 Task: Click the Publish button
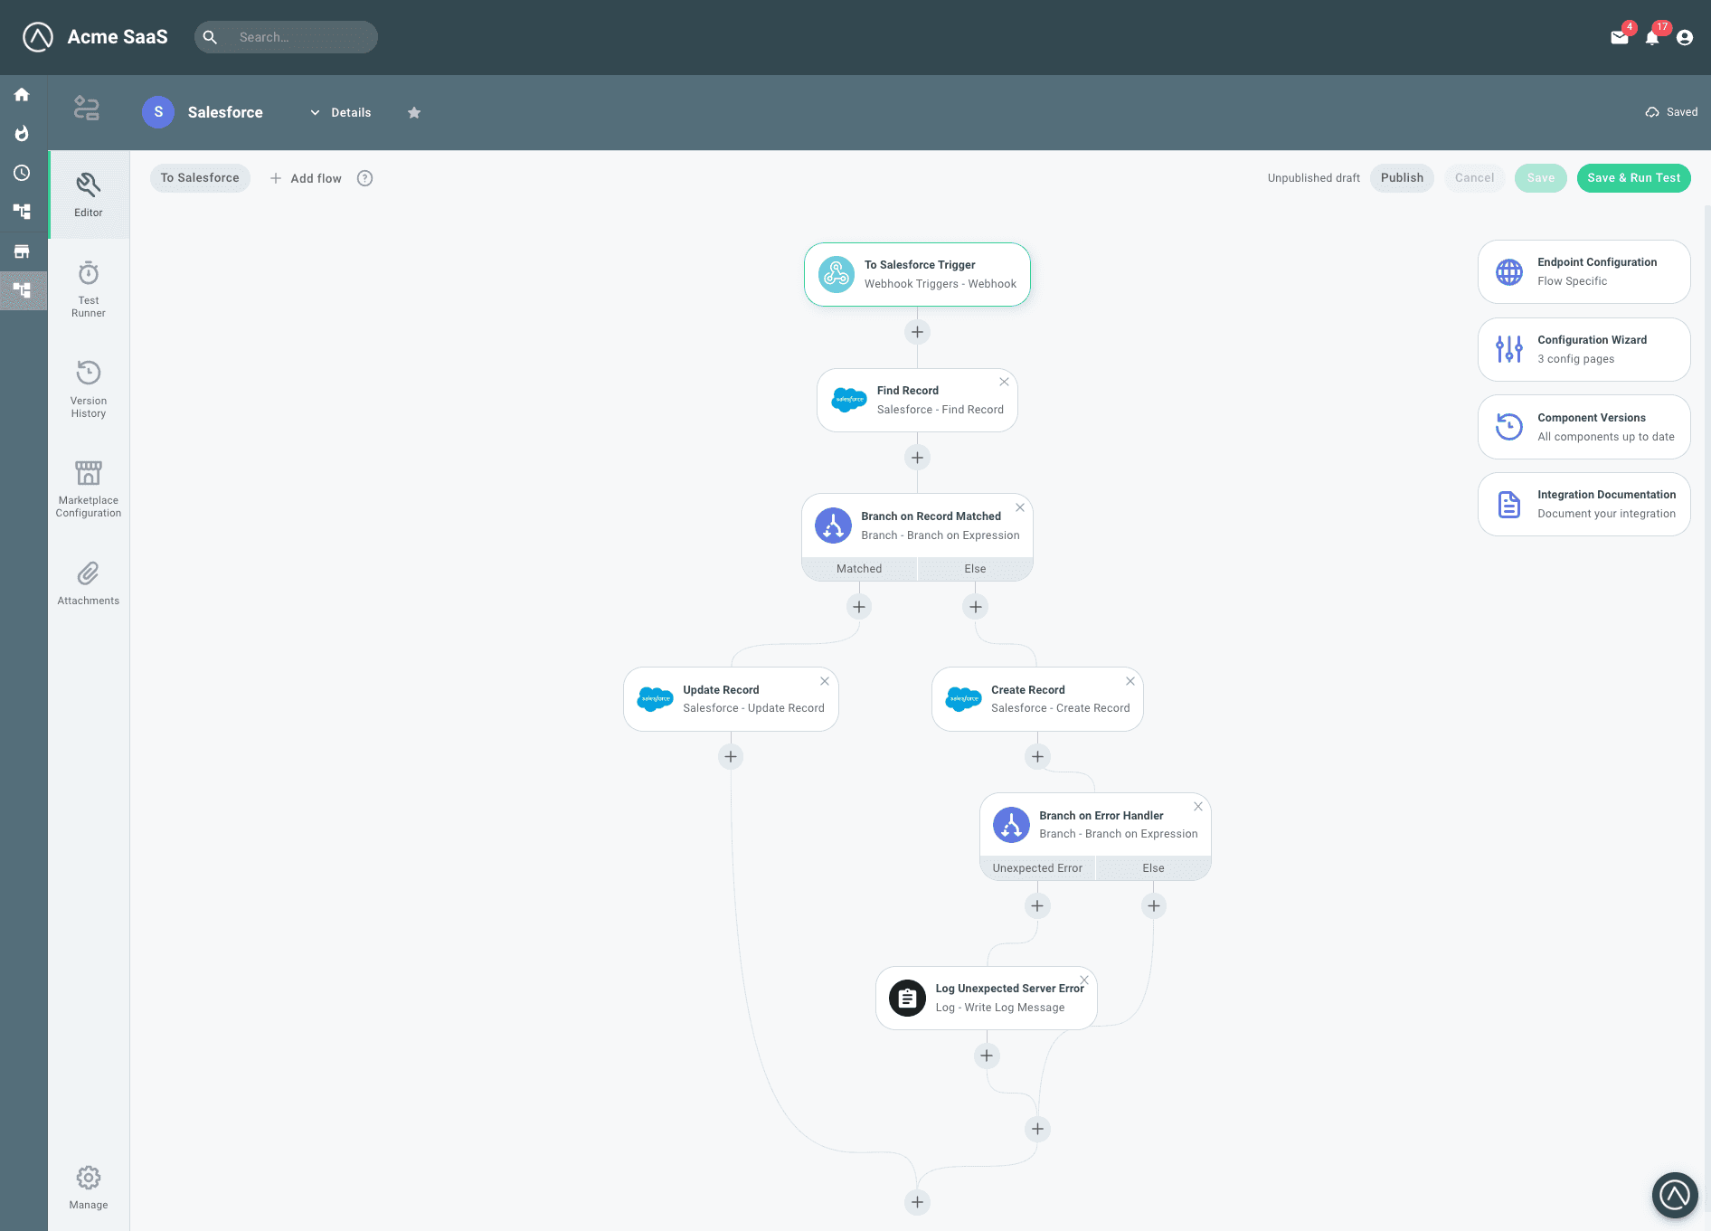click(x=1402, y=178)
